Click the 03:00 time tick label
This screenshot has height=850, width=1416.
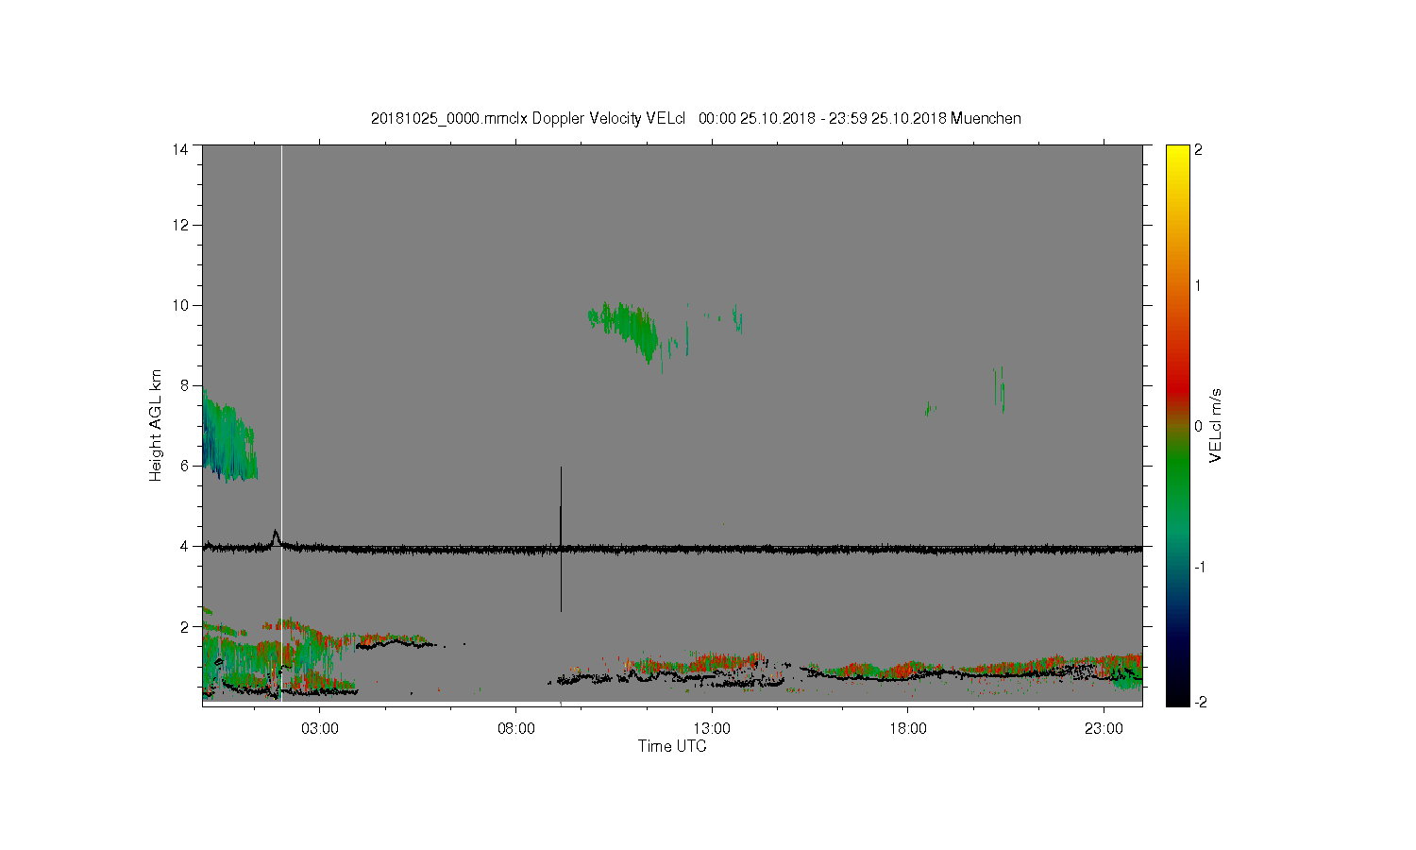[x=319, y=729]
